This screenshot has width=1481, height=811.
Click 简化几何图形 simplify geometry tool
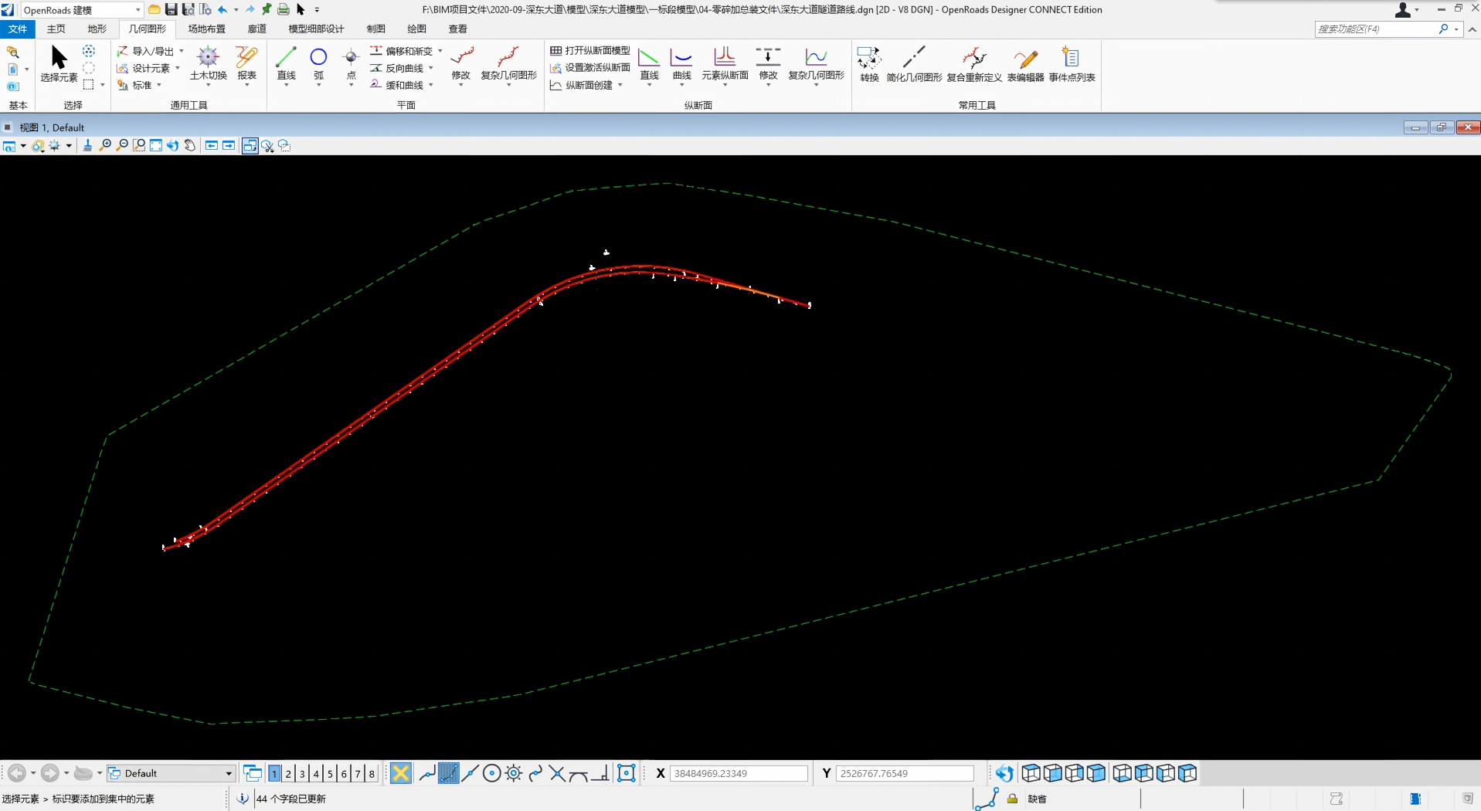pyautogui.click(x=914, y=64)
